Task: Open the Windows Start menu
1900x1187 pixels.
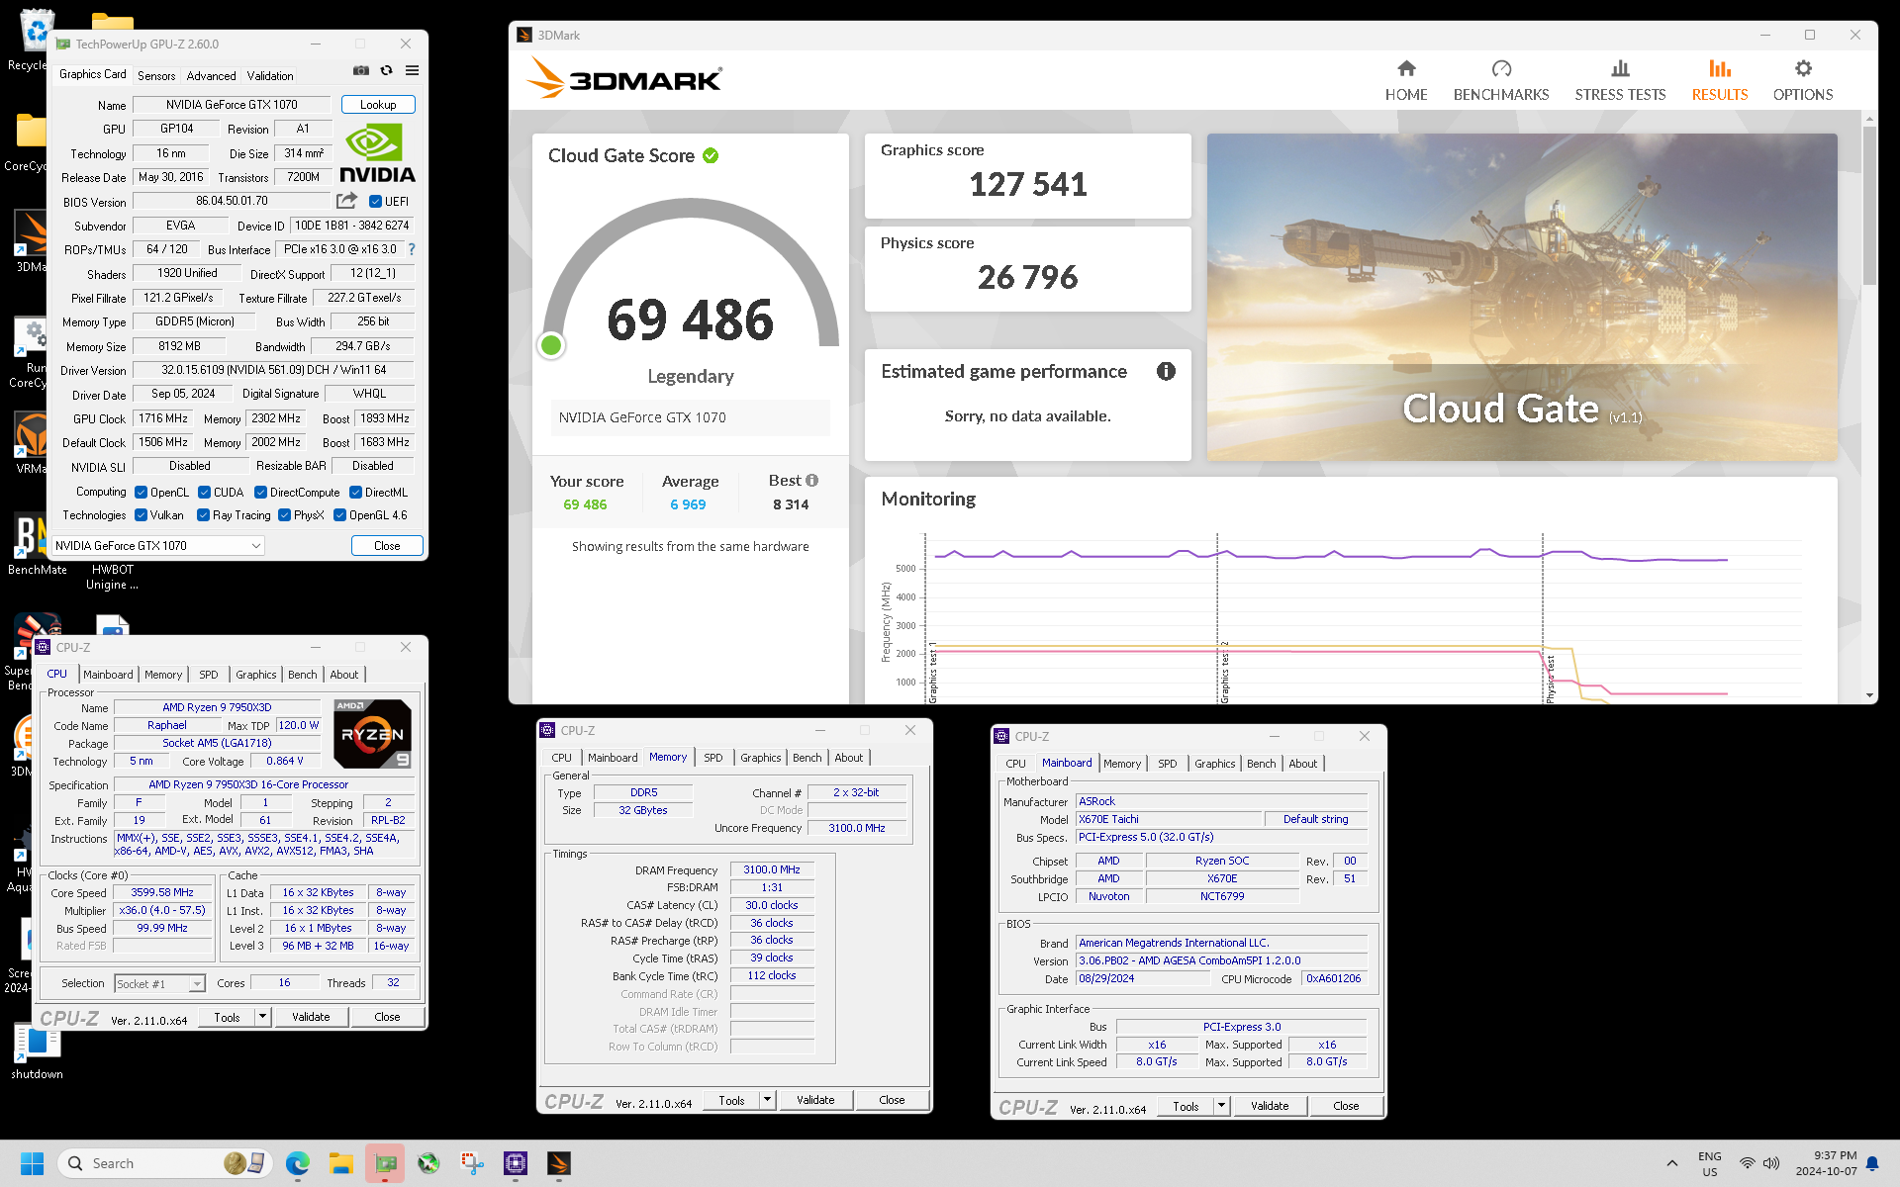Action: coord(33,1163)
